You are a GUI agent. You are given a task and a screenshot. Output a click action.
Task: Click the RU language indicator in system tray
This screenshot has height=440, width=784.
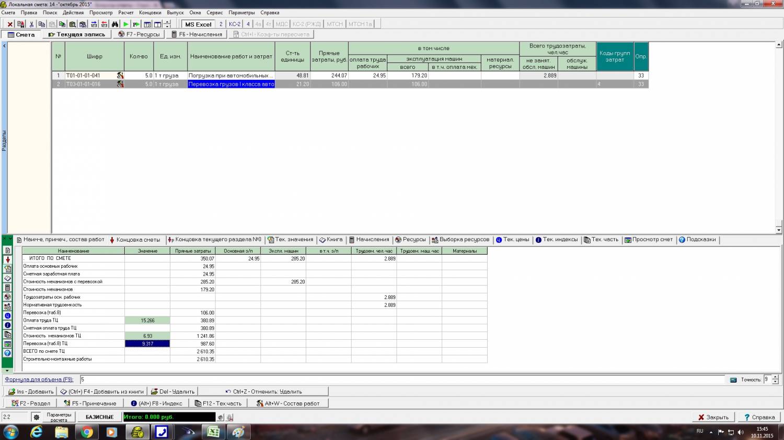tap(700, 431)
